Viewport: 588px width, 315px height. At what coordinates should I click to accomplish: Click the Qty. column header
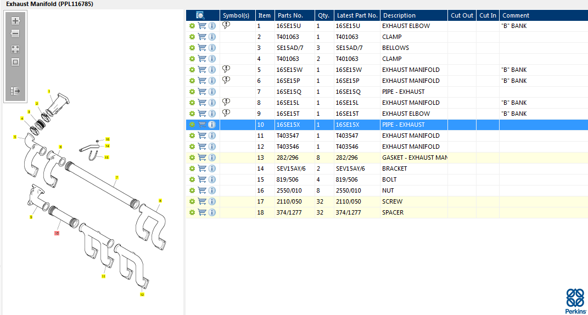tap(323, 15)
